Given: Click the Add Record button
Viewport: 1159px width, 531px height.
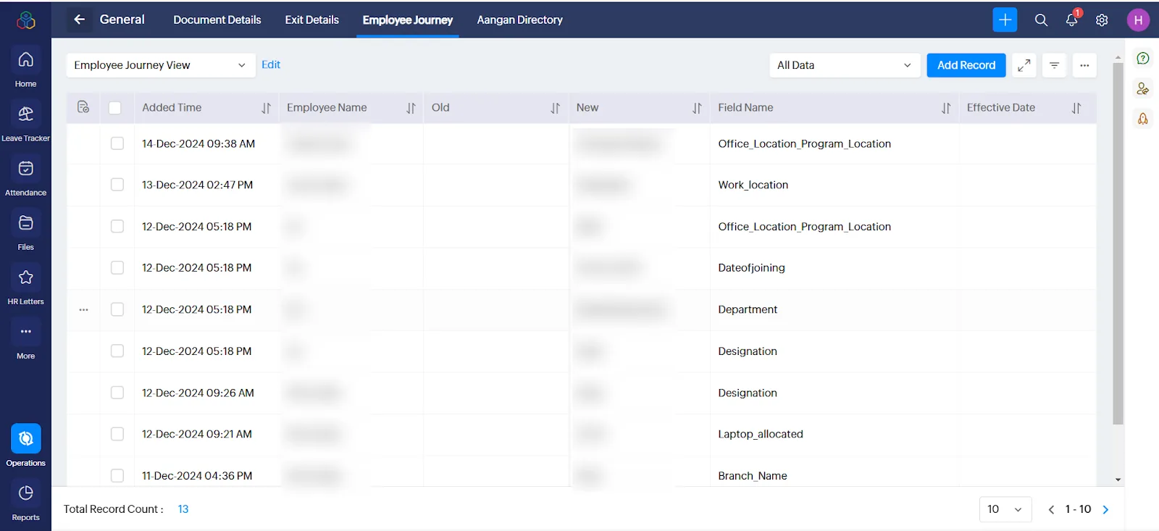Looking at the screenshot, I should pyautogui.click(x=966, y=65).
